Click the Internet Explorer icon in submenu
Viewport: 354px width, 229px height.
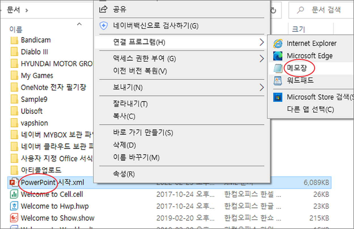coord(278,44)
